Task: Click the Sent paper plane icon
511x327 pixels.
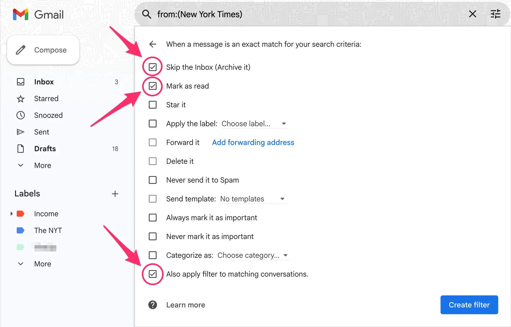Action: point(21,132)
